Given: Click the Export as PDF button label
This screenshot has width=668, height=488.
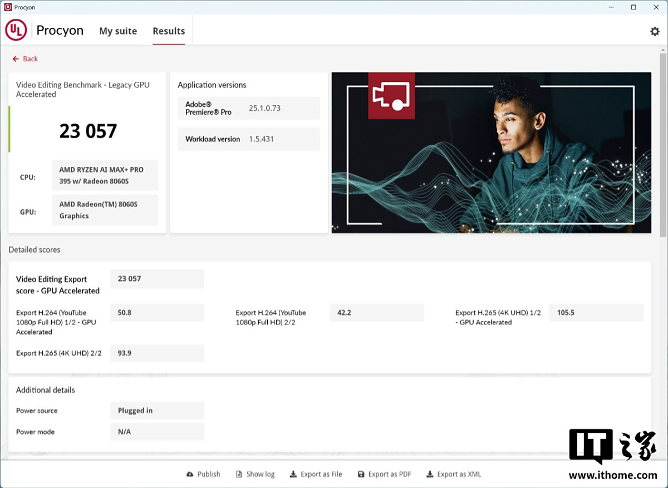Looking at the screenshot, I should (389, 475).
